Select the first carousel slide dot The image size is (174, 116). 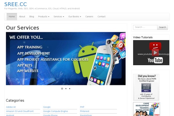[62, 88]
